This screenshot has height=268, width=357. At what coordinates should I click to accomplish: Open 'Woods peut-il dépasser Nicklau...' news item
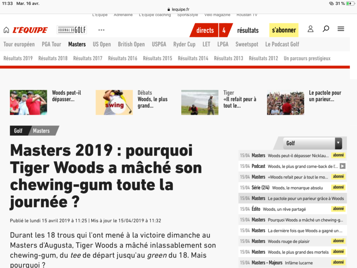(x=293, y=155)
